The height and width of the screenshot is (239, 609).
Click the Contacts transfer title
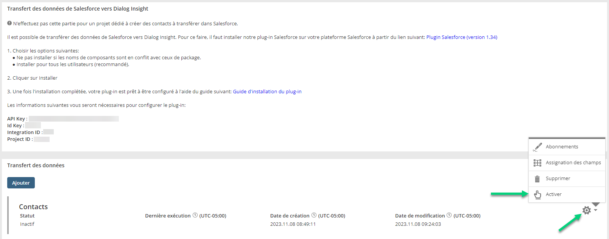click(x=33, y=207)
